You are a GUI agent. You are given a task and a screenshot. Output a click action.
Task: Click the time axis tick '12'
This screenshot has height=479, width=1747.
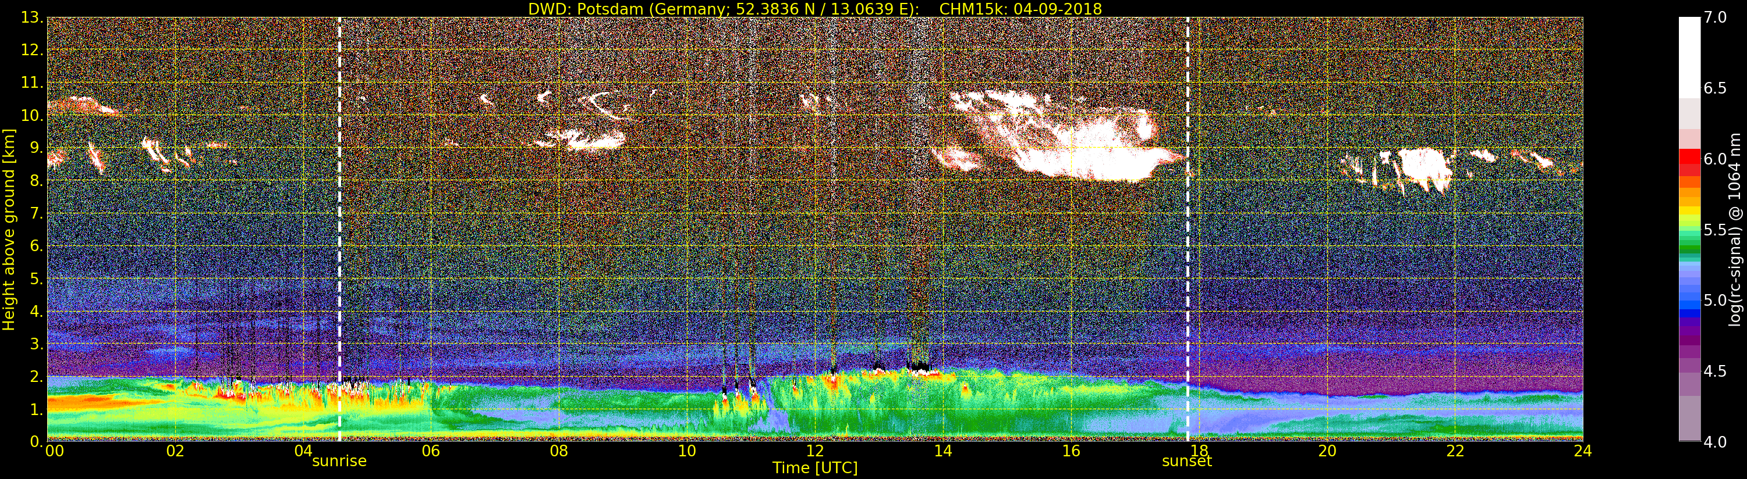[x=815, y=451]
